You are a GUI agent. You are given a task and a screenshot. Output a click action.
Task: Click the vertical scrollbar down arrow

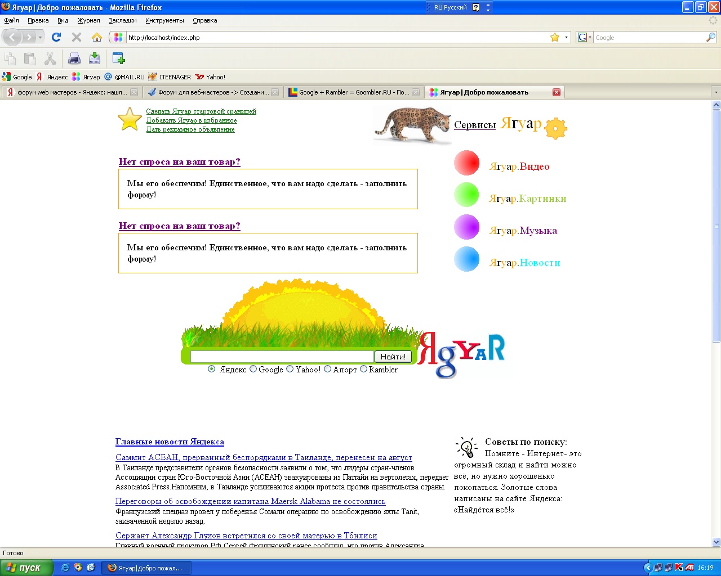[x=716, y=542]
